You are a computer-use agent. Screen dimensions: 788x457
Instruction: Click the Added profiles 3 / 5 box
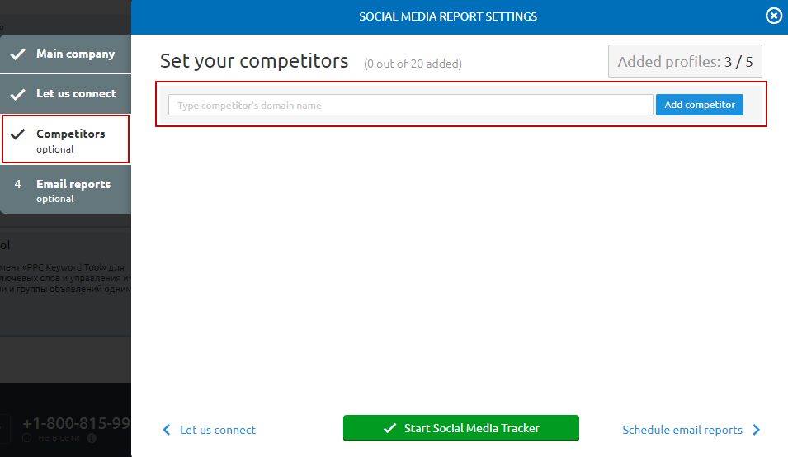coord(685,61)
